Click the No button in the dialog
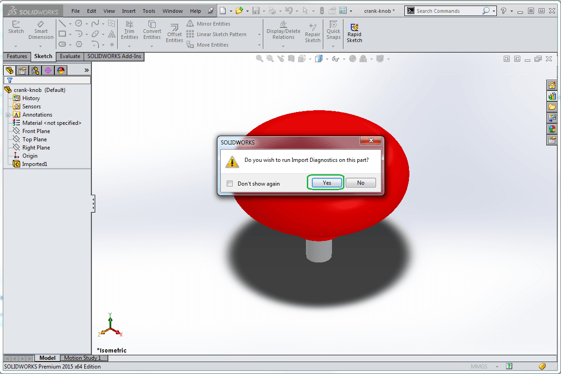The width and height of the screenshot is (561, 374). tap(361, 183)
